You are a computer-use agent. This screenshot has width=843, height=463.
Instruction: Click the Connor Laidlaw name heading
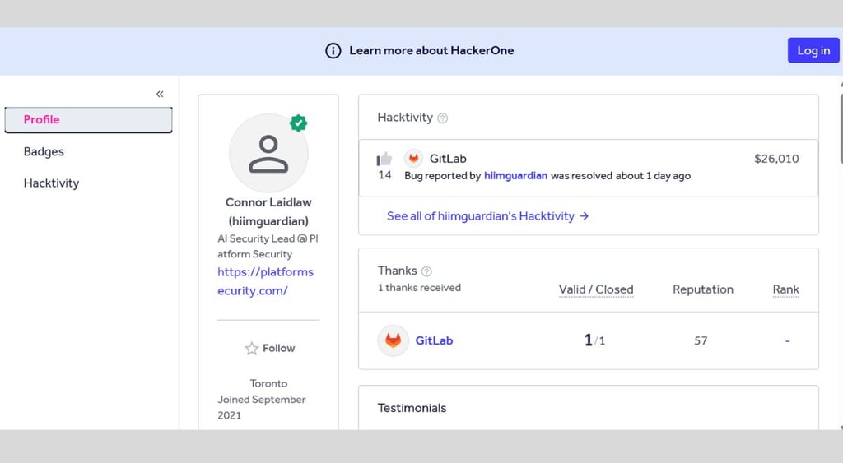point(268,211)
